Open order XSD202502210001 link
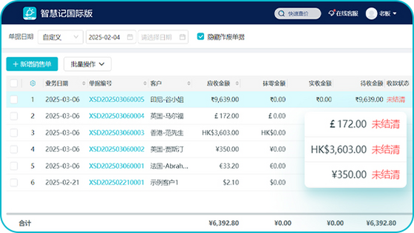Image resolution: width=414 pixels, height=233 pixels. pyautogui.click(x=117, y=182)
